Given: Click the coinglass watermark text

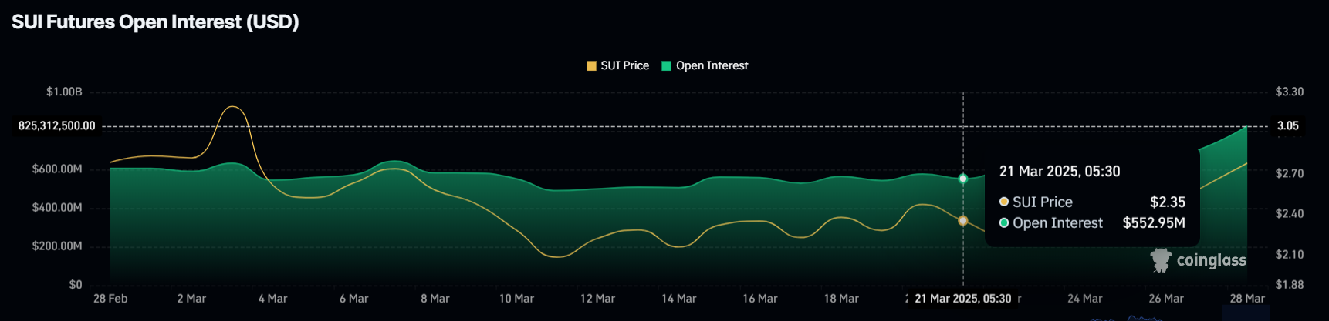Looking at the screenshot, I should [1211, 260].
